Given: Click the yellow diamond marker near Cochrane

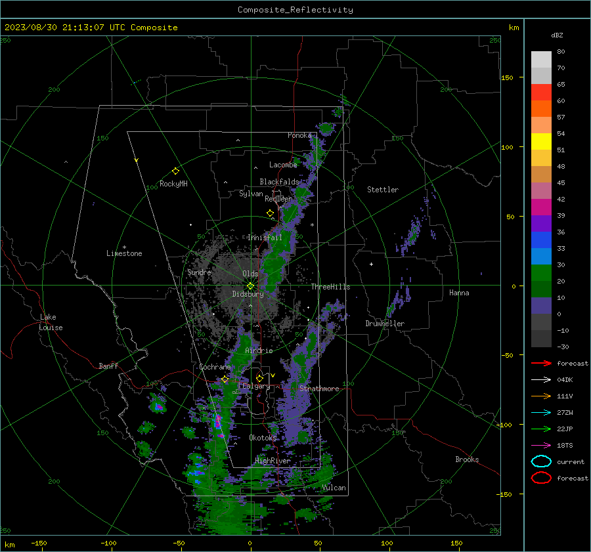Looking at the screenshot, I should click(225, 379).
